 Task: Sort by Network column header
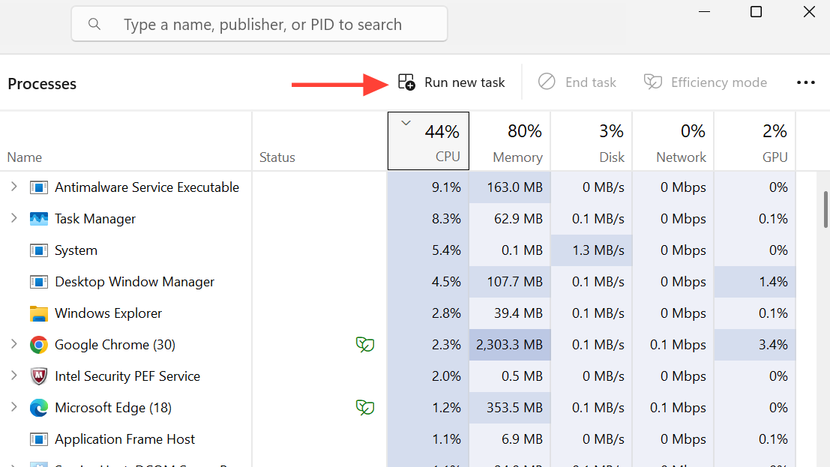673,141
